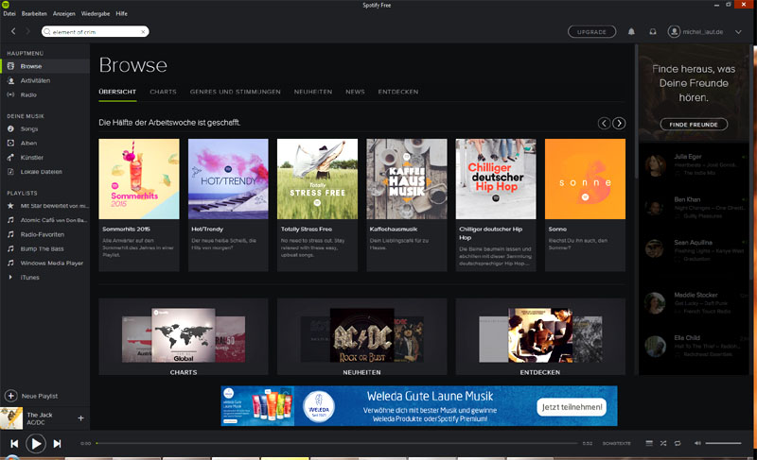Image resolution: width=757 pixels, height=460 pixels.
Task: Open the Totally Stress Free playlist cover
Action: click(317, 179)
